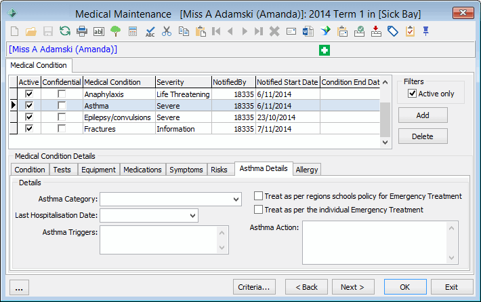Image resolution: width=481 pixels, height=302 pixels.
Task: Click the New blank document icon
Action: pyautogui.click(x=15, y=31)
